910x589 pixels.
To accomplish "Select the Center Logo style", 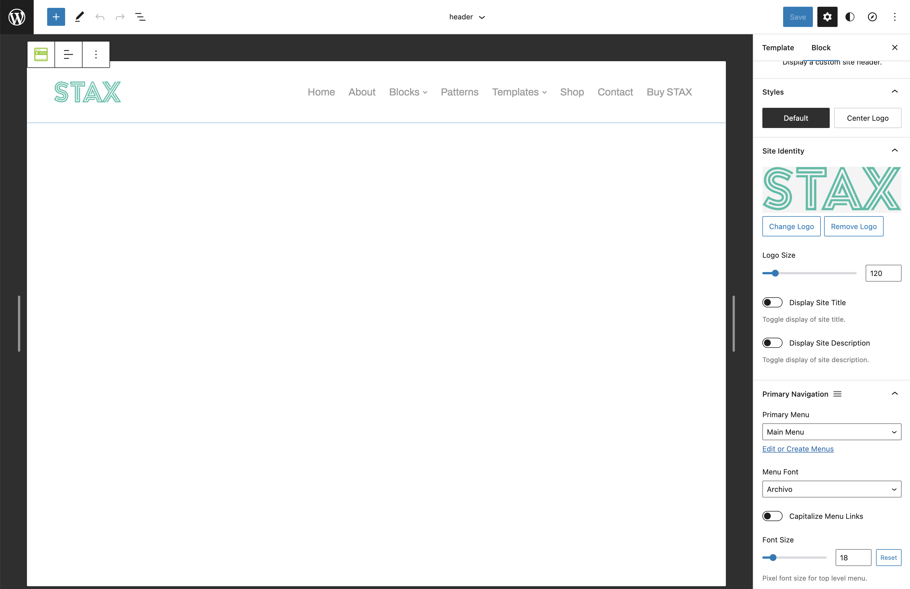I will point(868,118).
